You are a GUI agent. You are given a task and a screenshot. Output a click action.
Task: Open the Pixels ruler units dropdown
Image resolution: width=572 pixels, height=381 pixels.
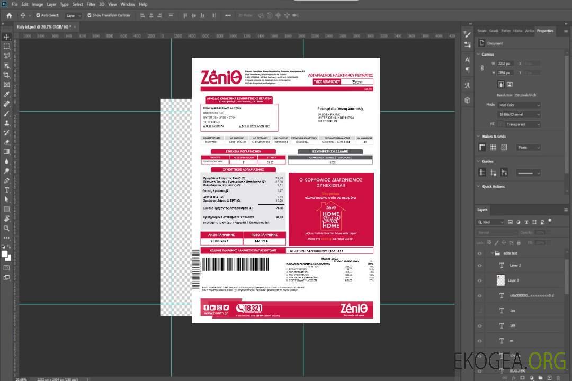tap(528, 147)
